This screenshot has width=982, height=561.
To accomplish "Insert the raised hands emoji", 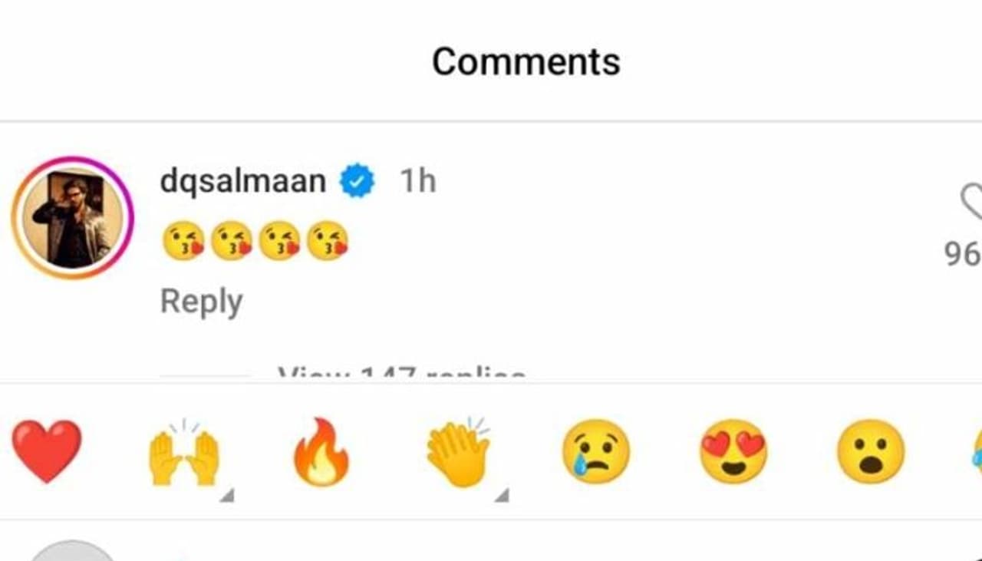I will [x=184, y=454].
